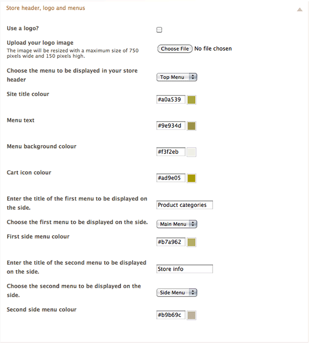Open the Side Menu dropdown
The image size is (309, 343).
pyautogui.click(x=177, y=292)
